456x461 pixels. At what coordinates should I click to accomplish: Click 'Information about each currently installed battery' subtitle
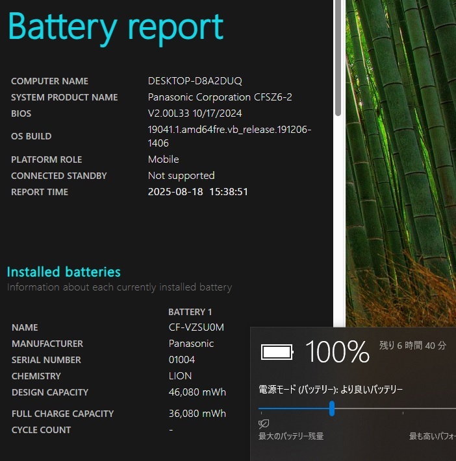[120, 287]
